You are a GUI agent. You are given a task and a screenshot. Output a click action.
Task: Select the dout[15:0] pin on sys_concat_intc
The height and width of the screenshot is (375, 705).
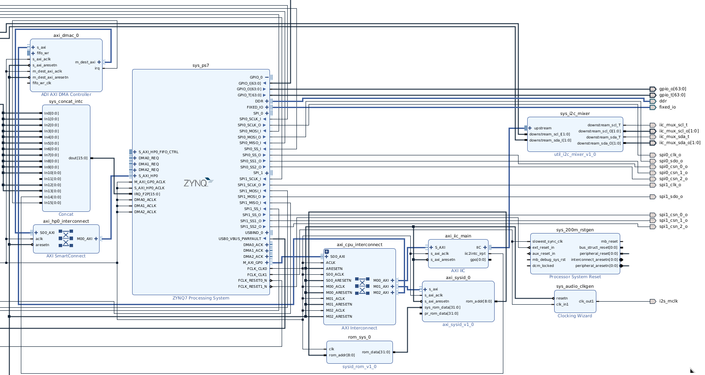[x=78, y=158]
